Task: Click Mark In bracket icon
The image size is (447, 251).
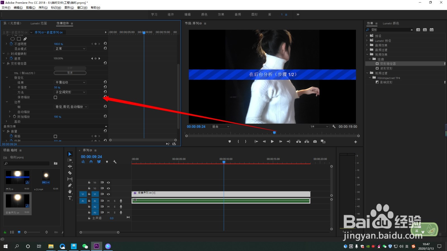Action: tap(238, 142)
